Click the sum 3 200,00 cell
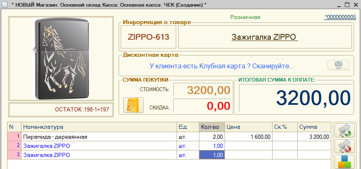 [x=314, y=137]
